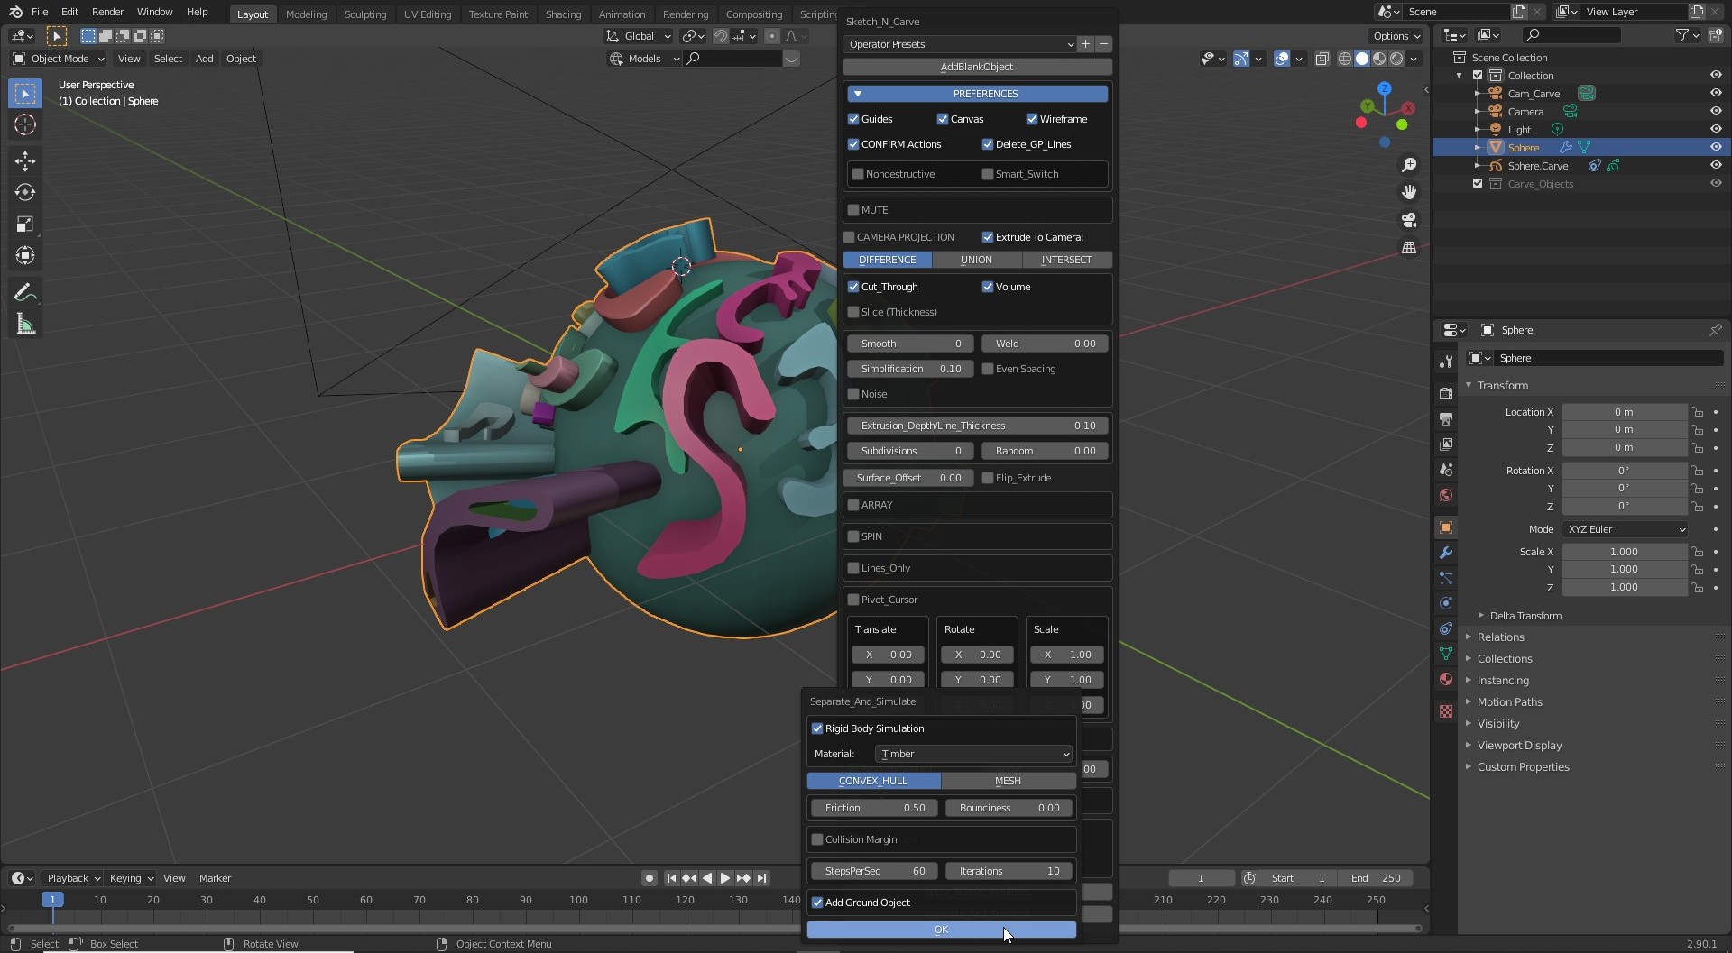1732x953 pixels.
Task: Open World properties tab
Action: coord(1446,495)
